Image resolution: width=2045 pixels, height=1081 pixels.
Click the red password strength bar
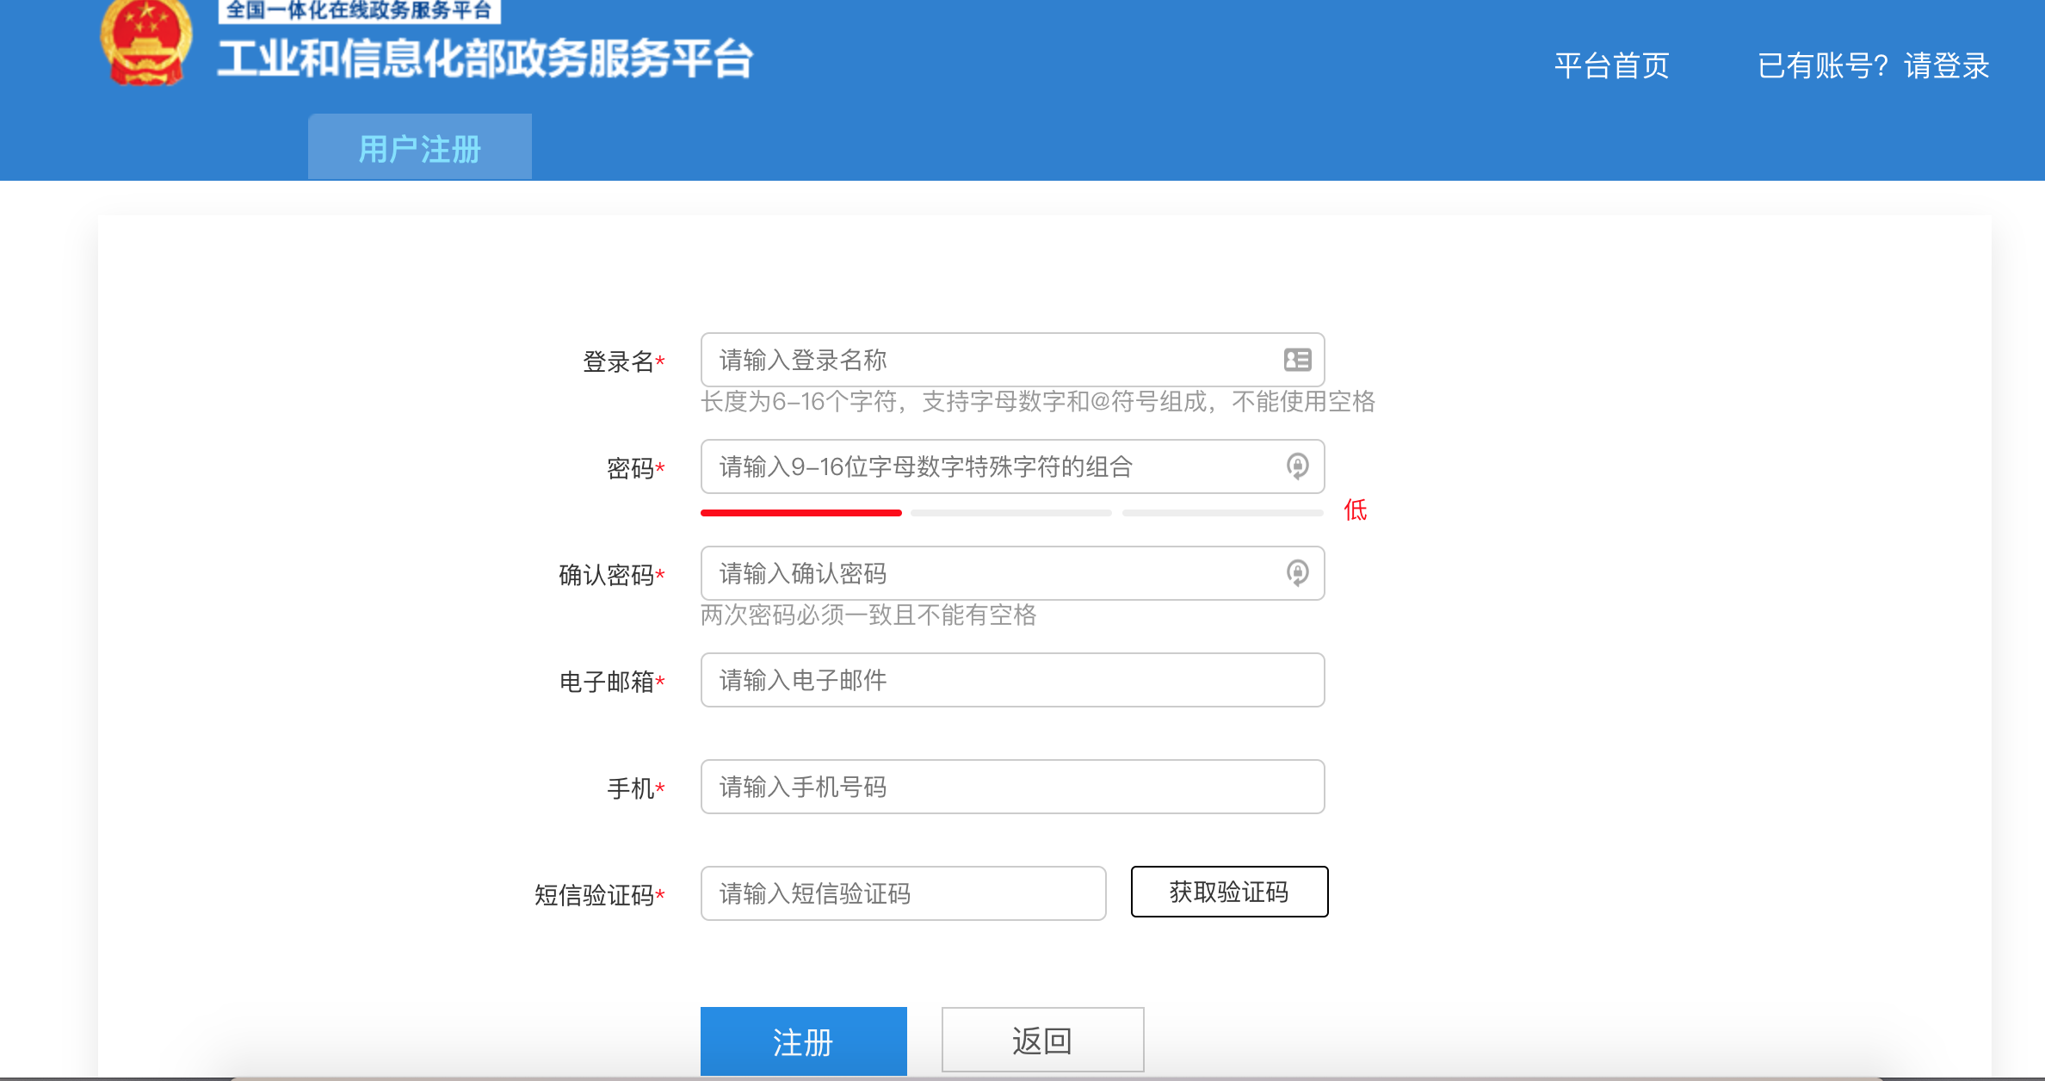(801, 513)
